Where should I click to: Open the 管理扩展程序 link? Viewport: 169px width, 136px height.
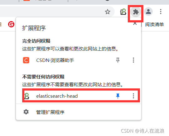click(x=50, y=112)
